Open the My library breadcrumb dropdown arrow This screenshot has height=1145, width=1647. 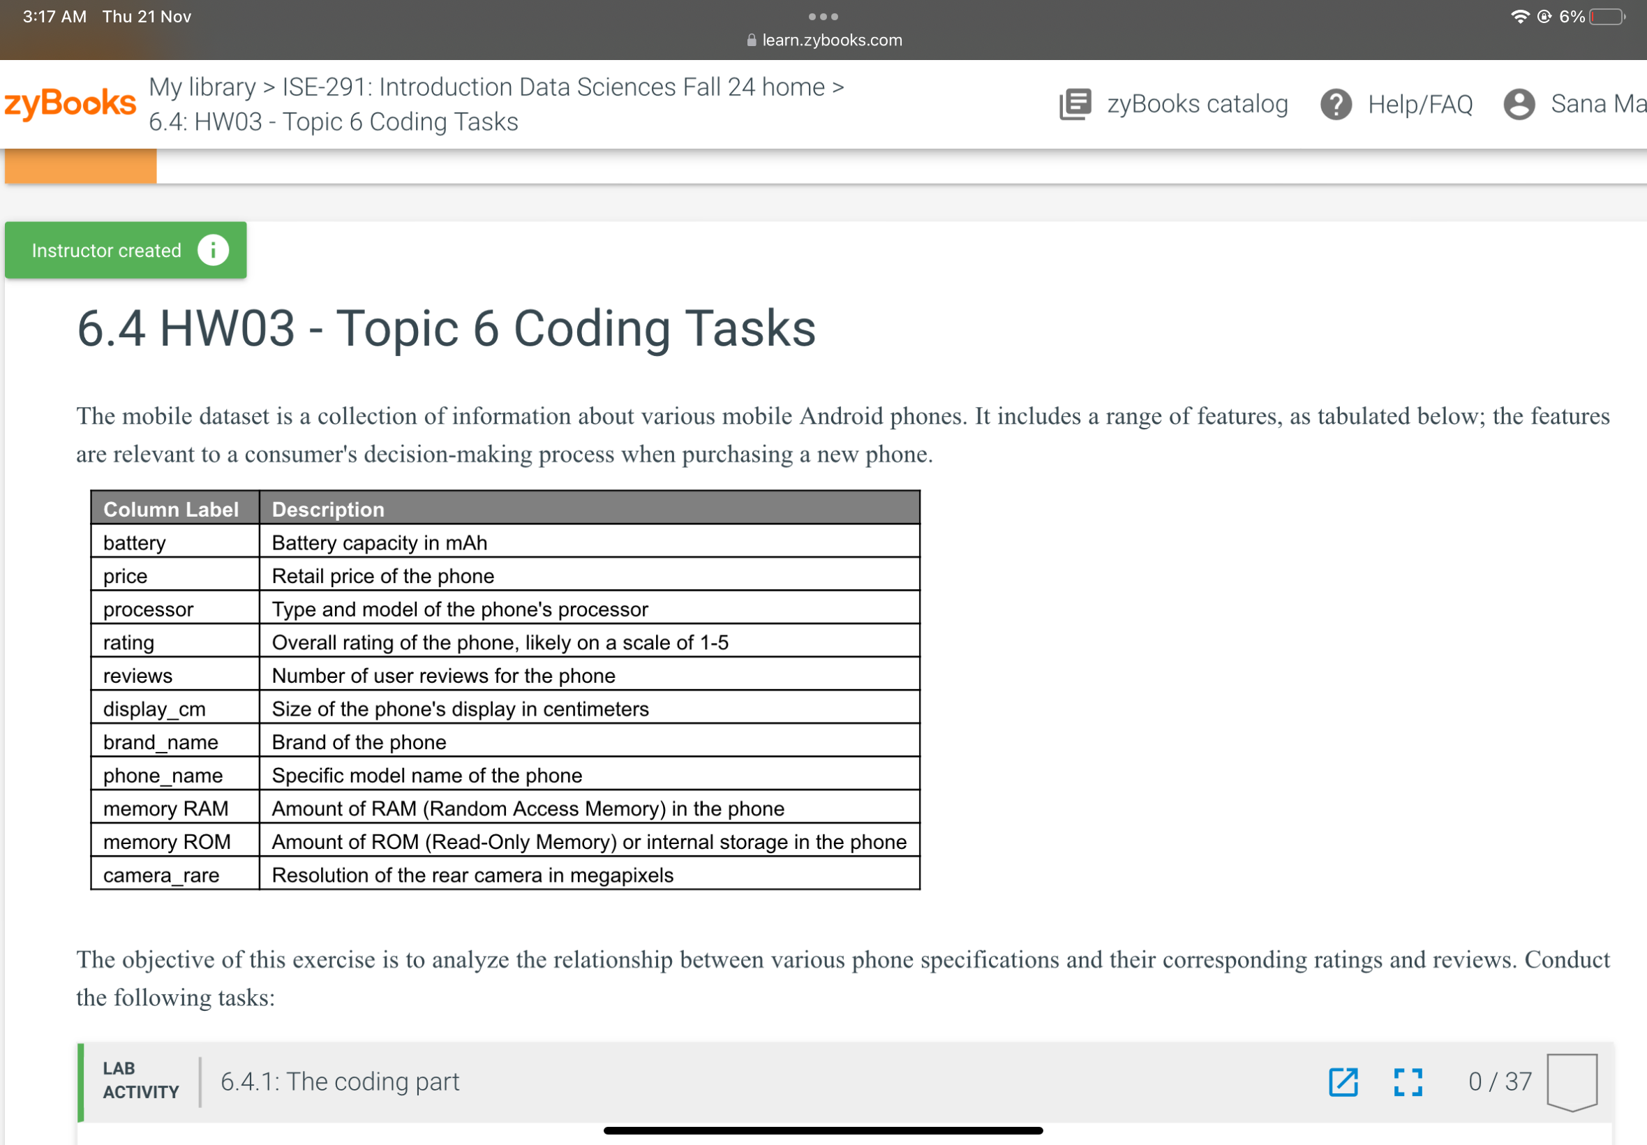pos(269,86)
